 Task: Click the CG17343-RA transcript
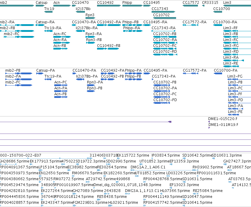[x=163, y=31]
